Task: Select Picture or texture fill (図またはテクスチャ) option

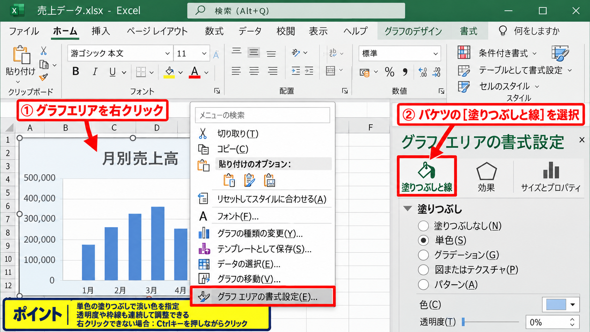Action: [423, 270]
